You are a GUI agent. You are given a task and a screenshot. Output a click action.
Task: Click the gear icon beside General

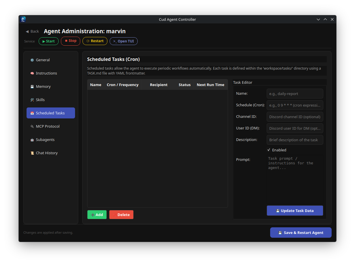32,60
